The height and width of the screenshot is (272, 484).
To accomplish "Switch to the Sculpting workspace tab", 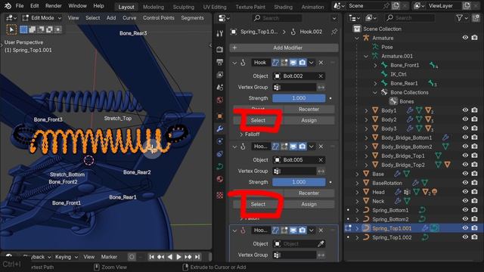I will (183, 7).
